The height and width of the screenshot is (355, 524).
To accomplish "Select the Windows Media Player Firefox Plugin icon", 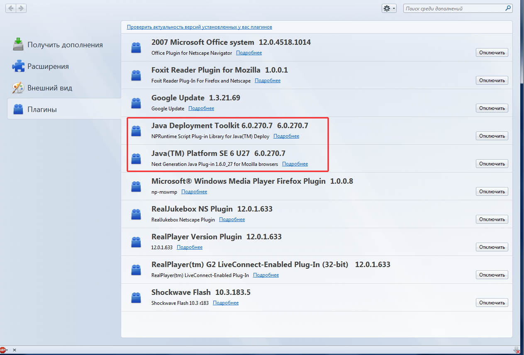I will click(x=136, y=186).
